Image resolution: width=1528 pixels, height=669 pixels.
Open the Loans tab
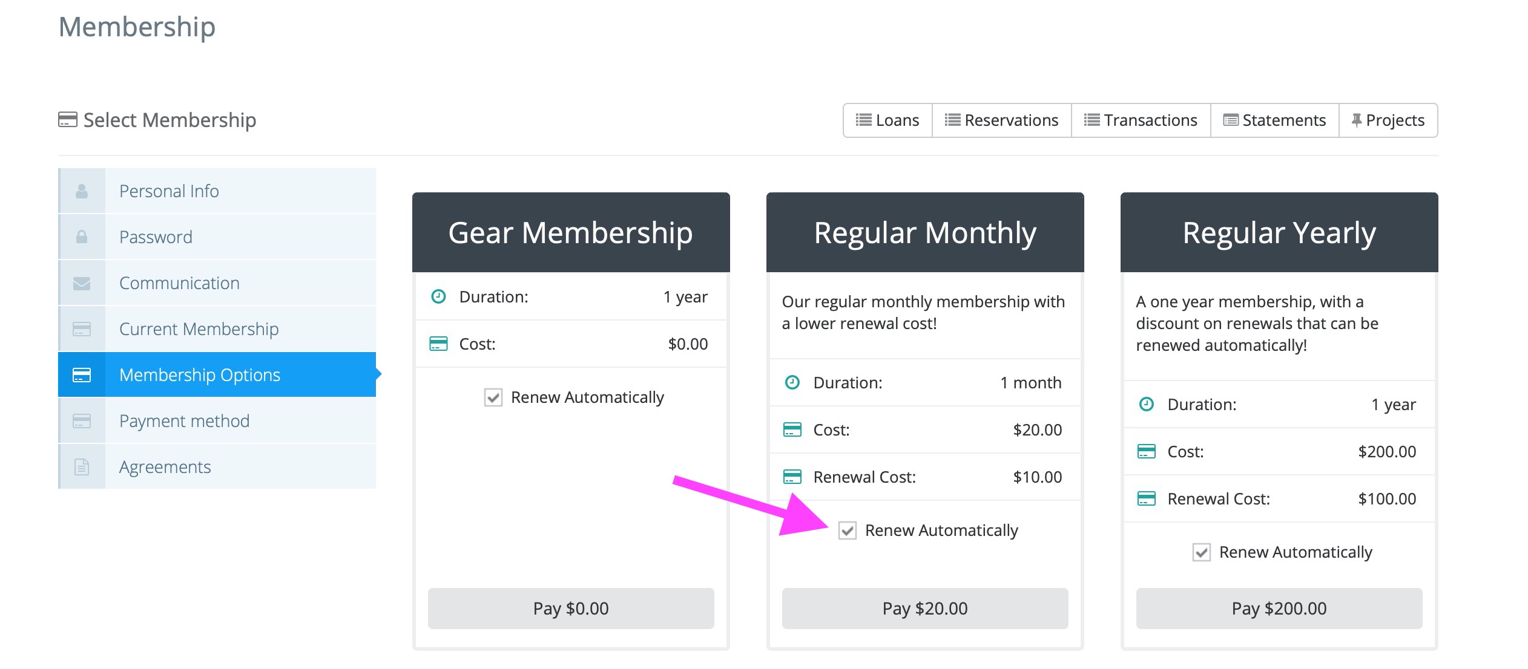coord(887,120)
